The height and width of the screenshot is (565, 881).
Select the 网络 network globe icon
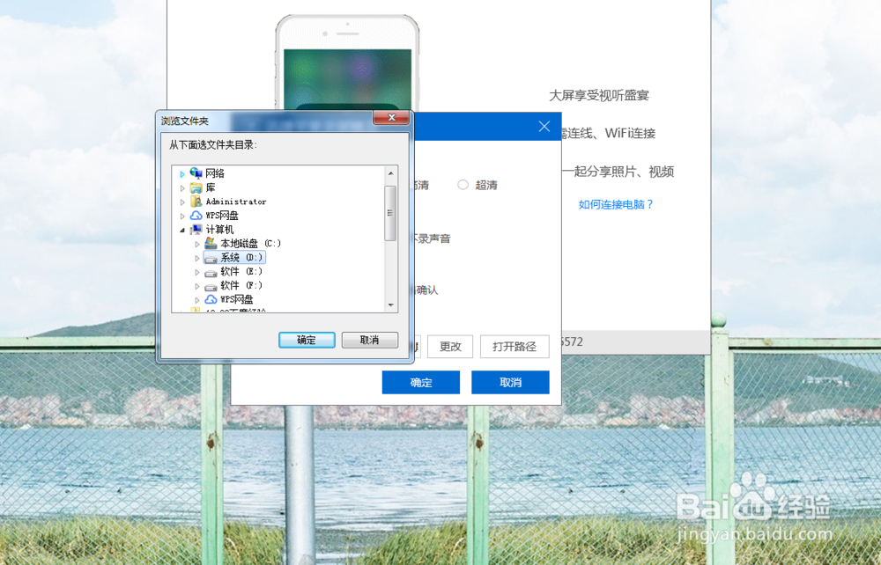196,173
